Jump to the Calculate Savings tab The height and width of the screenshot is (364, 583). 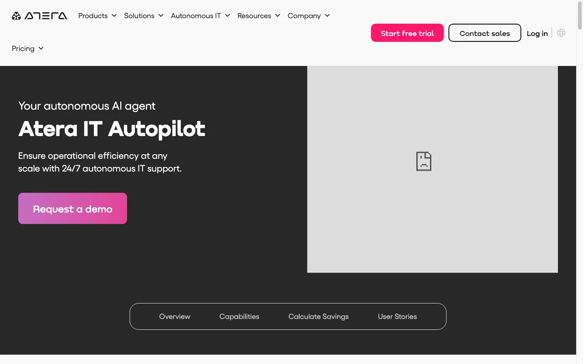coord(318,316)
